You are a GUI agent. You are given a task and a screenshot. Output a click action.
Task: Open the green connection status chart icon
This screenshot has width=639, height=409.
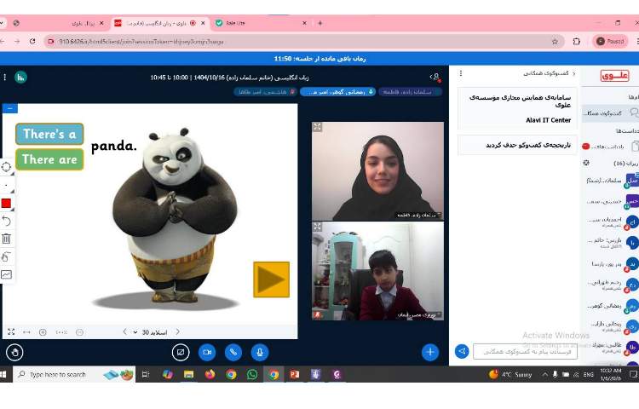[20, 77]
